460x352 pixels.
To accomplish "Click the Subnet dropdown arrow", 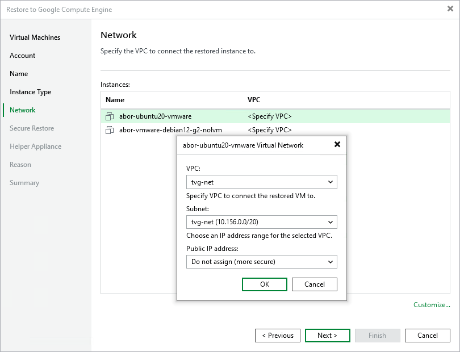I will coord(331,222).
